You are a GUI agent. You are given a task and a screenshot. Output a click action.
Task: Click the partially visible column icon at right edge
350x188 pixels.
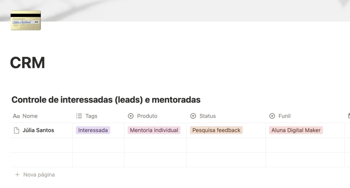click(349, 116)
